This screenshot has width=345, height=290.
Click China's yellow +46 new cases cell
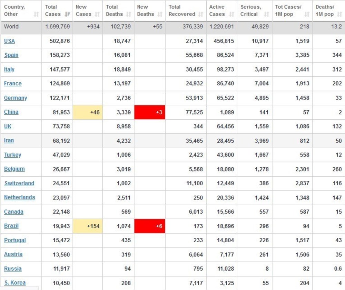[88, 112]
